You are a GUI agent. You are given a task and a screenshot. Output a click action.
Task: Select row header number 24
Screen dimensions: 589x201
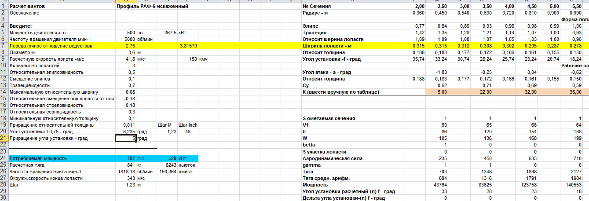pyautogui.click(x=4, y=158)
